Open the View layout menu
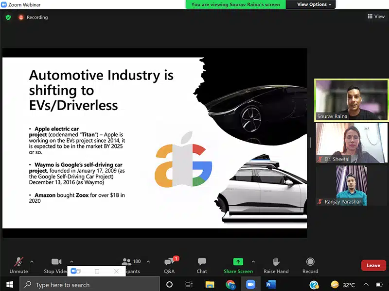This screenshot has height=291, width=389. [376, 16]
